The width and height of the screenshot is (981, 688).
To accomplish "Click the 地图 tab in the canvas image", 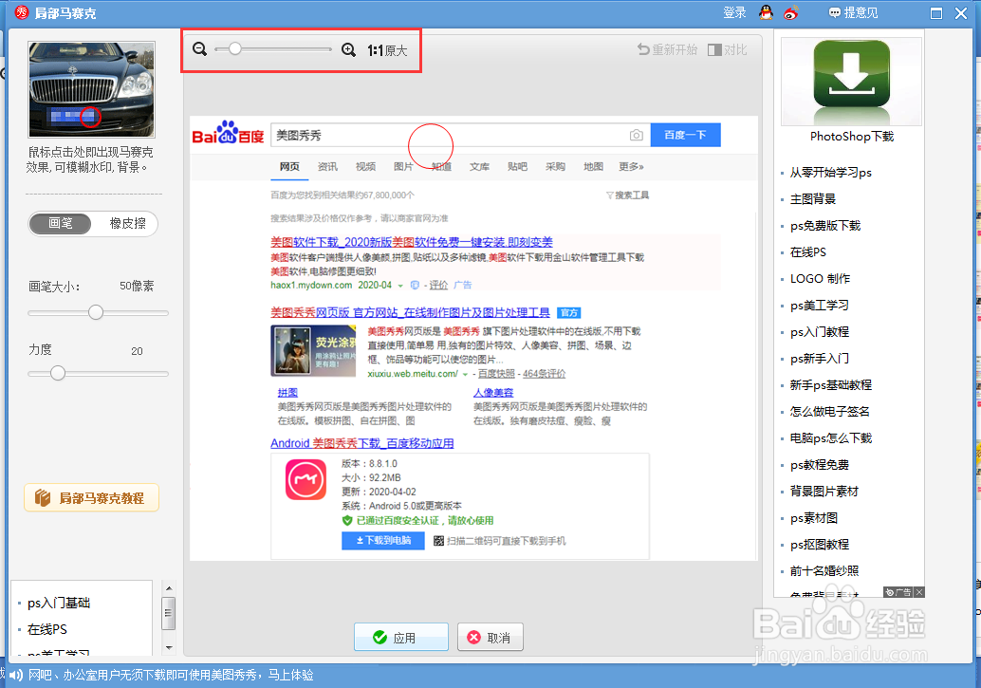I will point(593,166).
